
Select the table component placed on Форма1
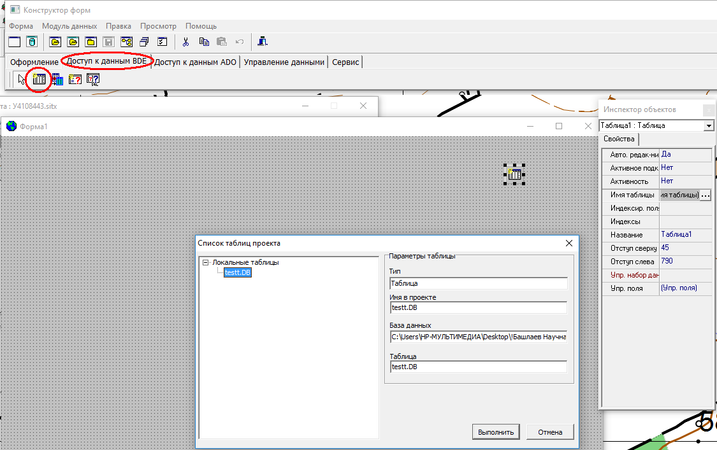pyautogui.click(x=514, y=174)
